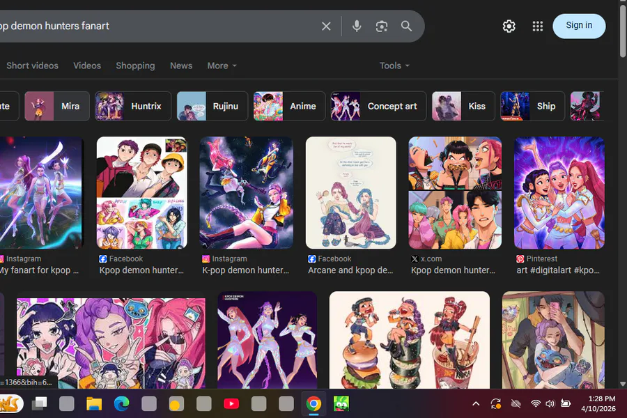This screenshot has width=627, height=418.
Task: Open Facebook 'Kpop demon hunter...' collage thumbnail
Action: click(x=142, y=193)
